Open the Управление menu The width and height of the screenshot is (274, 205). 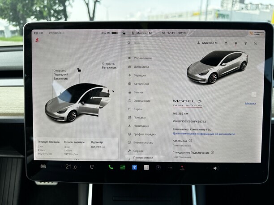[140, 58]
